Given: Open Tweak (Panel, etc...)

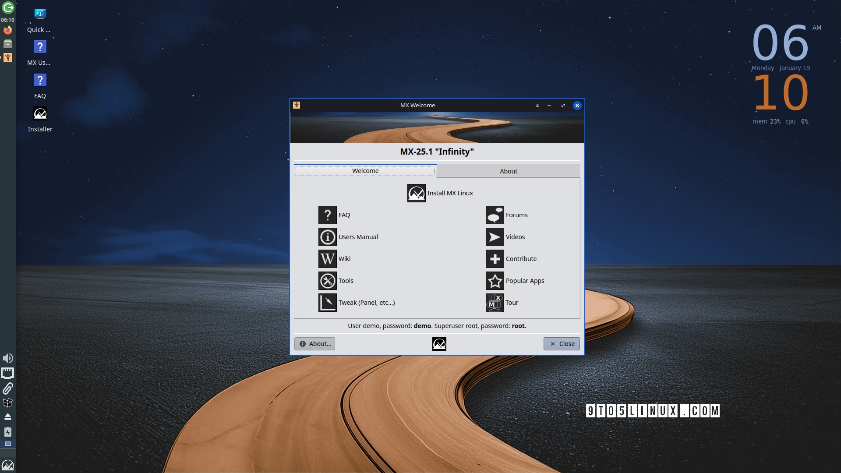Looking at the screenshot, I should click(357, 302).
